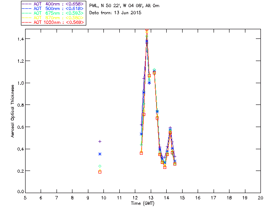Click the y-axis tick label 0.0
The image size is (268, 214).
(x=21, y=192)
